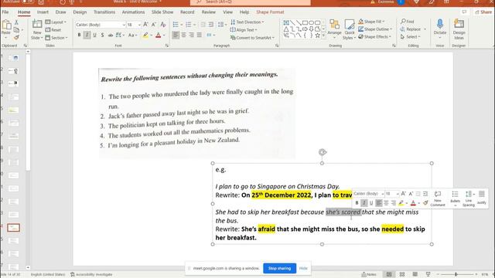Screen dimensions: 495x278
Task: Switch to the Transitions tab
Action: click(104, 12)
